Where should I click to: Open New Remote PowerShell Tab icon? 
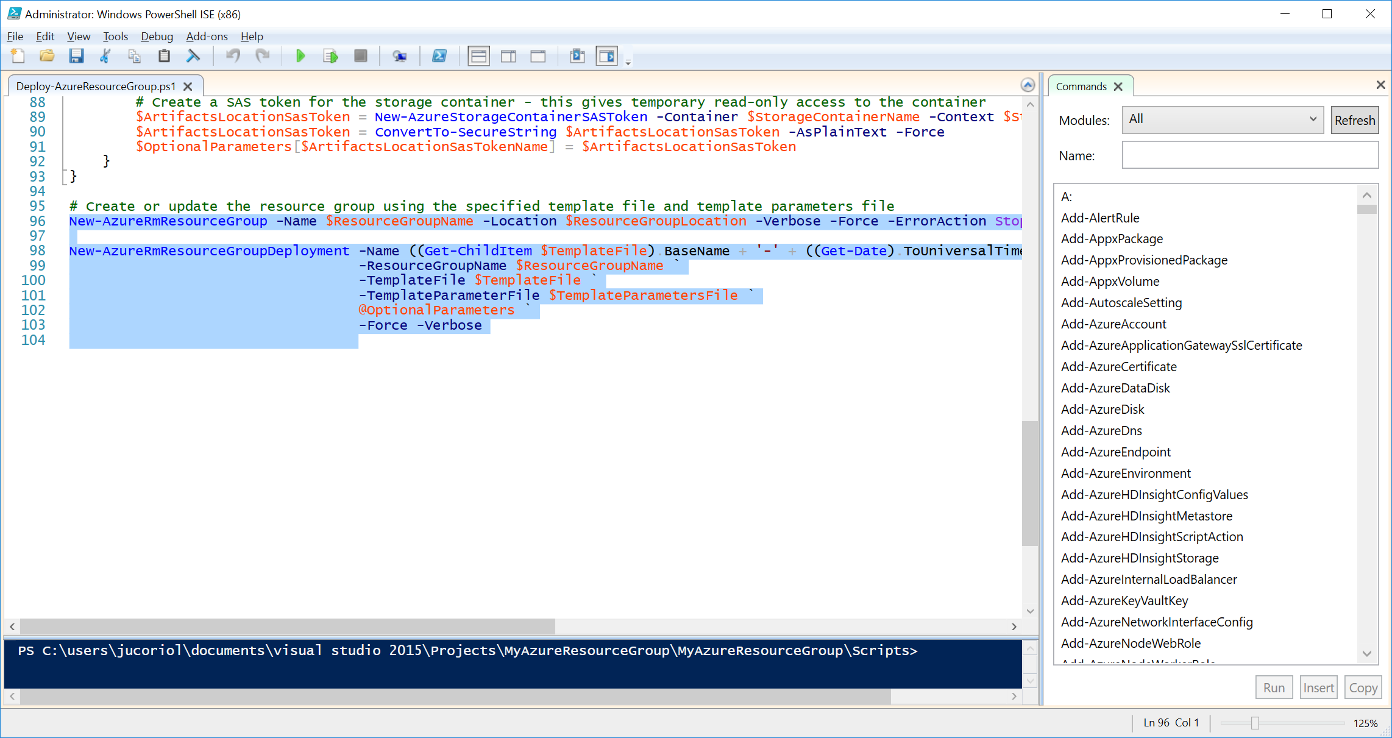tap(399, 56)
